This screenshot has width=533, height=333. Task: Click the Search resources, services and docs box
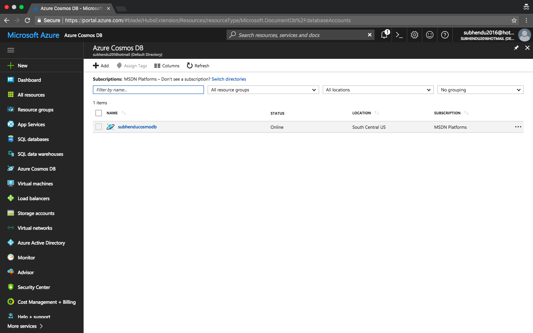click(301, 35)
